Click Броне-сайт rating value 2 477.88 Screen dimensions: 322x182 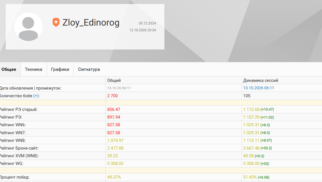(x=115, y=148)
